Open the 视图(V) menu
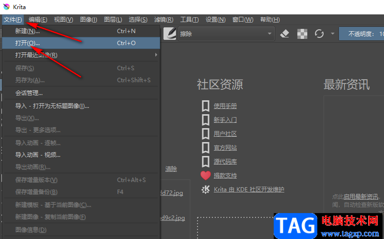The image size is (384, 239). [63, 20]
